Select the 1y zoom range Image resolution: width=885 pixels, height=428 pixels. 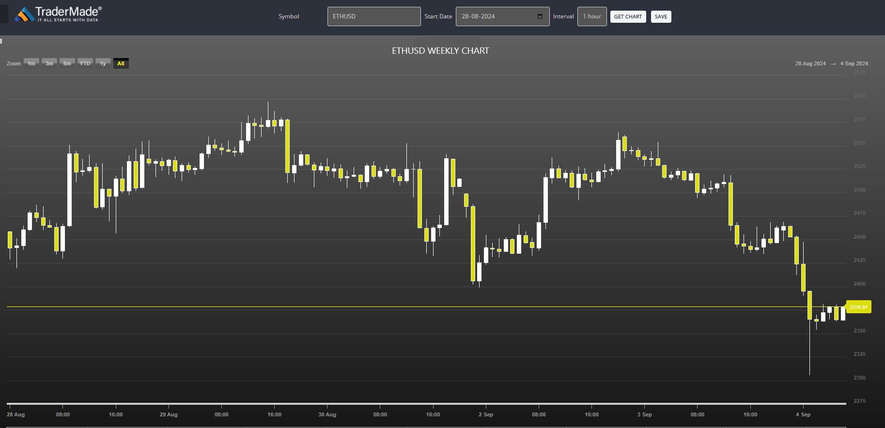coord(103,63)
